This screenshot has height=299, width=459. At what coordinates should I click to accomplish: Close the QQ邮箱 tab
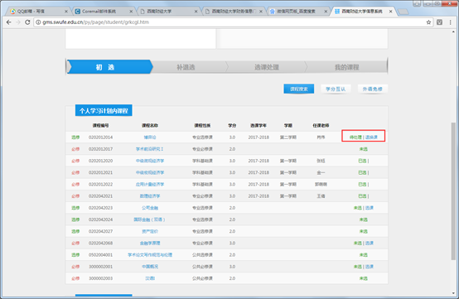[66, 12]
